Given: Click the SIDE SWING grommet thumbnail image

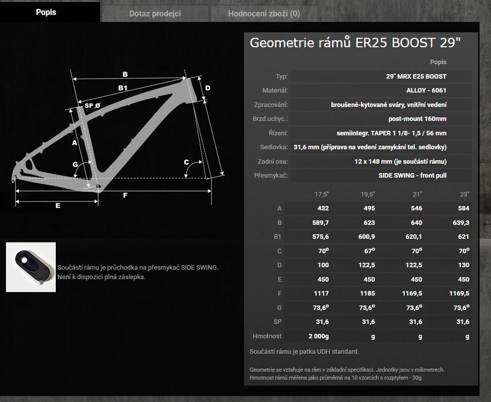Looking at the screenshot, I should (31, 267).
